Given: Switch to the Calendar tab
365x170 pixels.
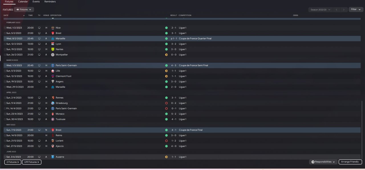Looking at the screenshot, I should coord(23,2).
